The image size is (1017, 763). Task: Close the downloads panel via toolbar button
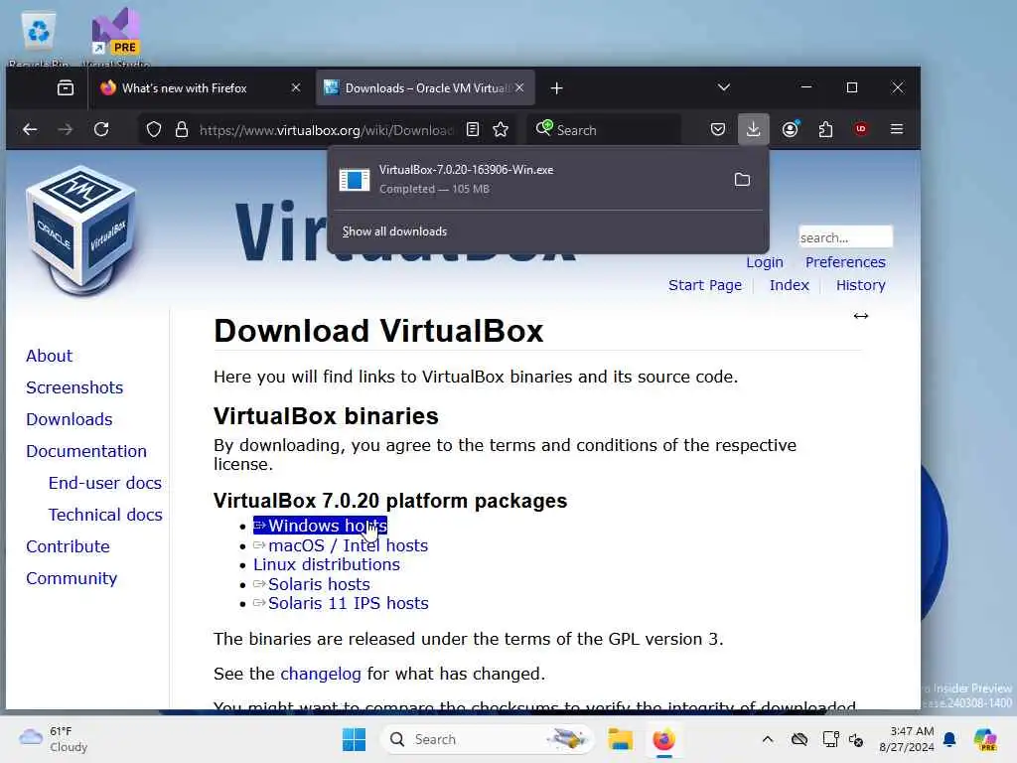pos(753,129)
